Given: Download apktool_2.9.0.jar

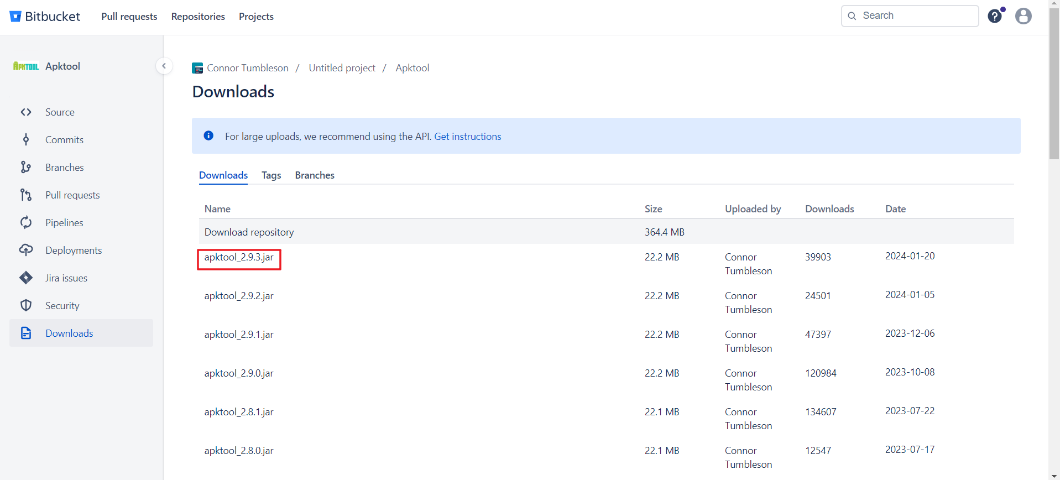Looking at the screenshot, I should coord(239,373).
